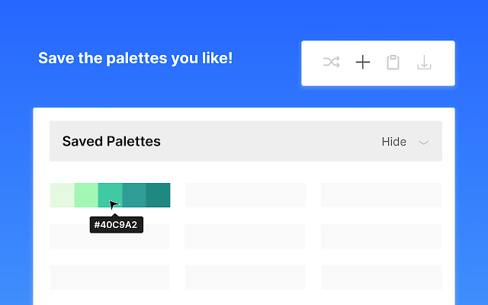Pick the #40C9A2 middle teal swatch
Viewport: 488px width, 305px height.
pos(110,195)
